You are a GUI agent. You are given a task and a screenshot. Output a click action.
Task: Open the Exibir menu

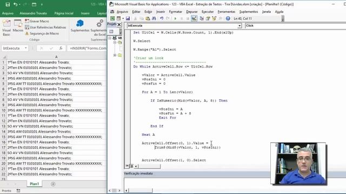point(148,12)
